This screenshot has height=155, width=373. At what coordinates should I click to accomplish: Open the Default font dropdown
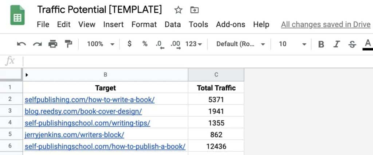pyautogui.click(x=240, y=44)
